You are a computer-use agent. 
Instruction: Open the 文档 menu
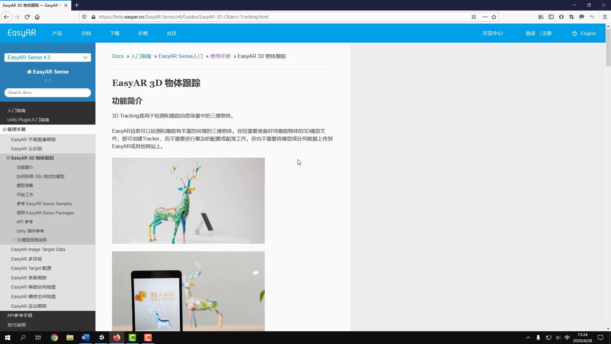pos(86,33)
